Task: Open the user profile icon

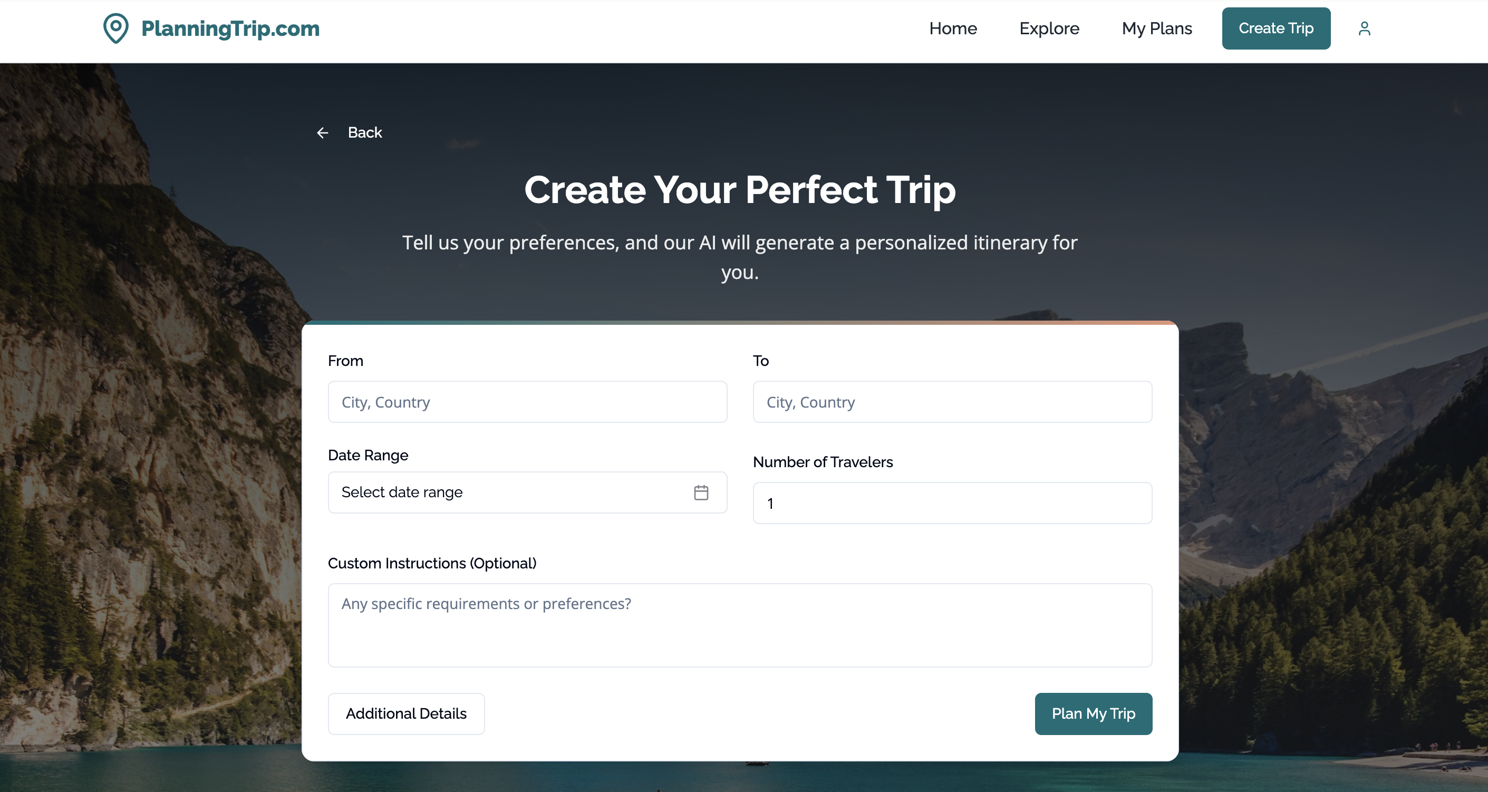Action: [1364, 28]
